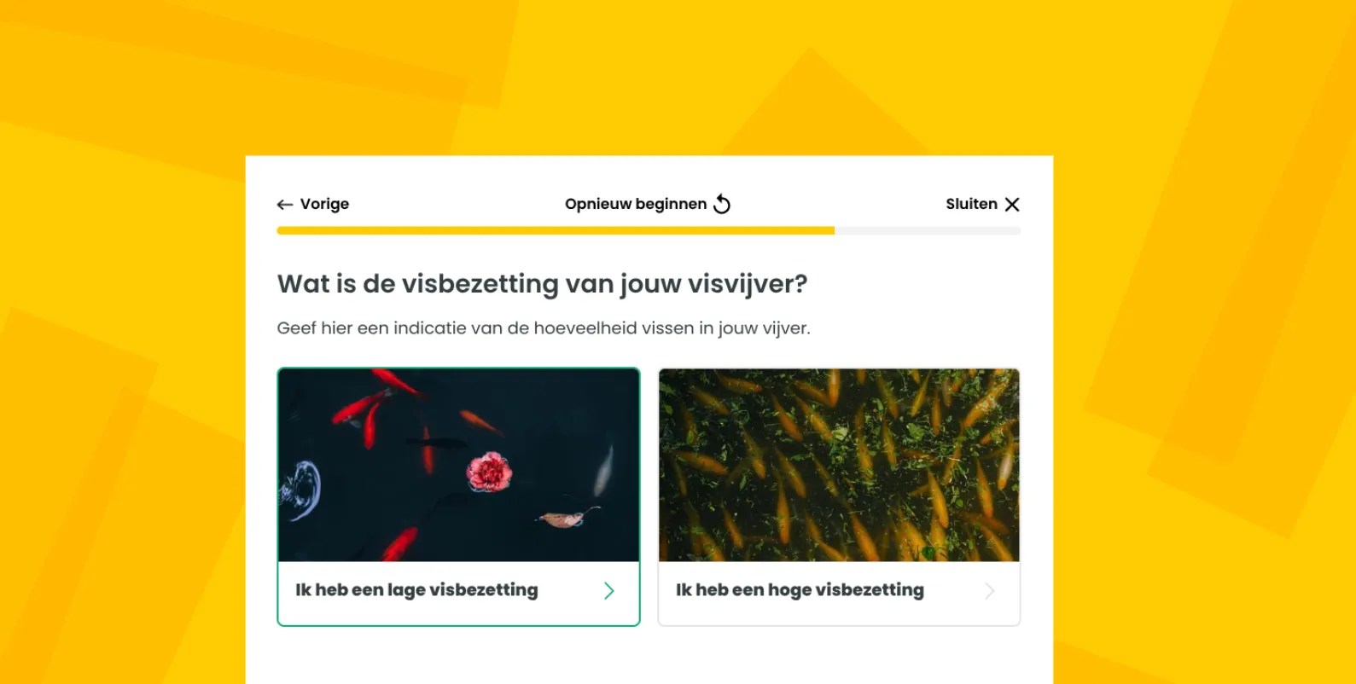Click the dark pond photo with red fish

[x=459, y=465]
